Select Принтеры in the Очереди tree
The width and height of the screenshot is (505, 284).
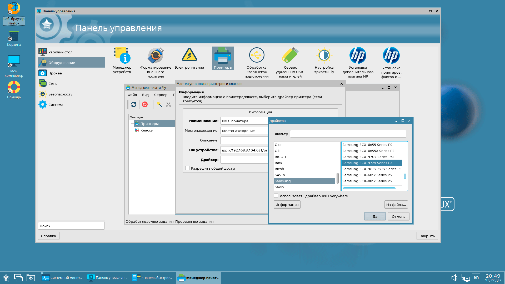point(149,124)
